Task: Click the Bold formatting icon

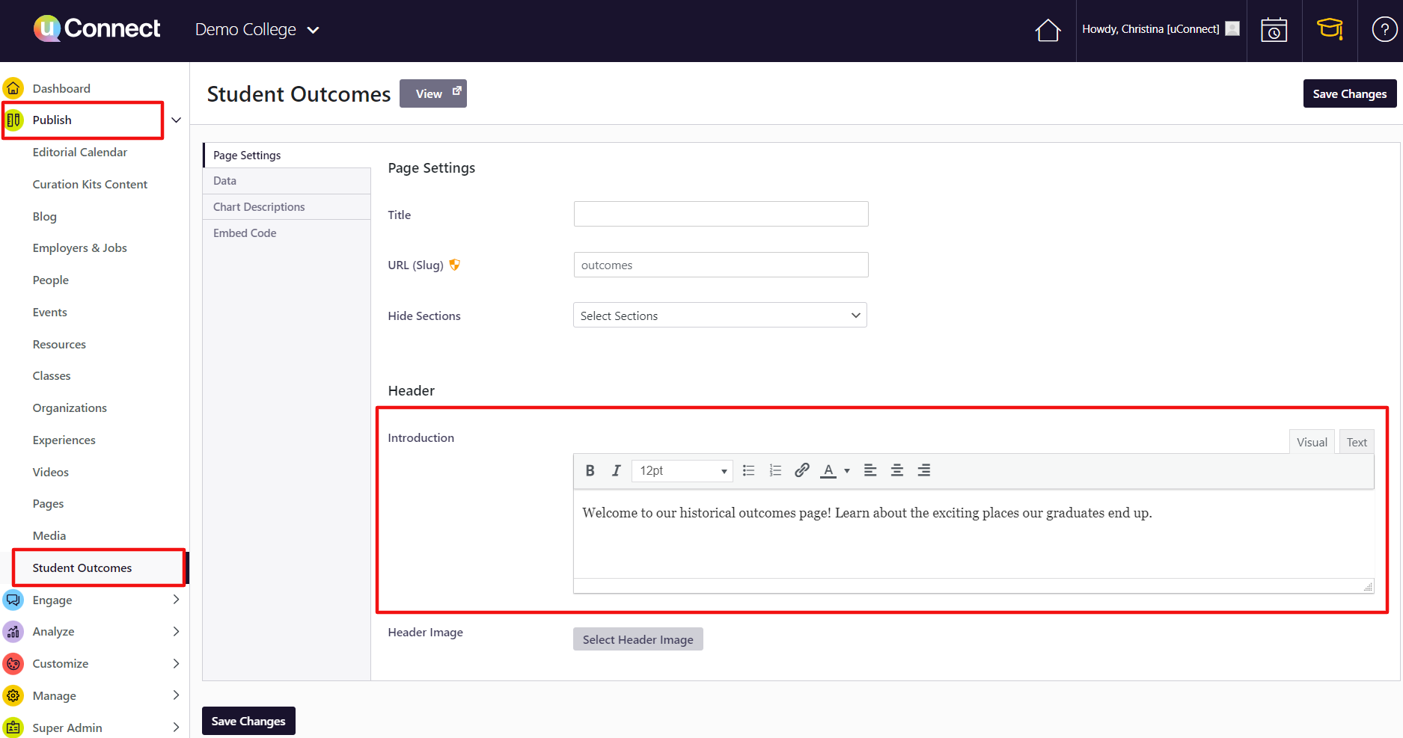Action: 590,470
